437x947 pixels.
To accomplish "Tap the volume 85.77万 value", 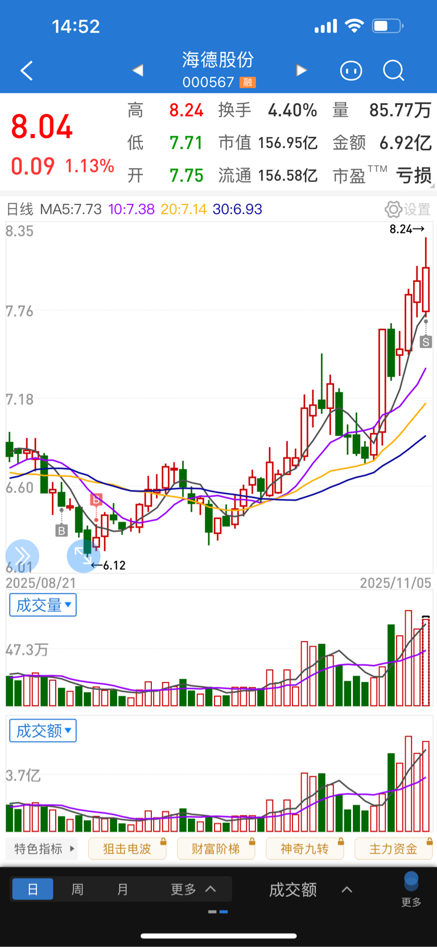I will (400, 110).
